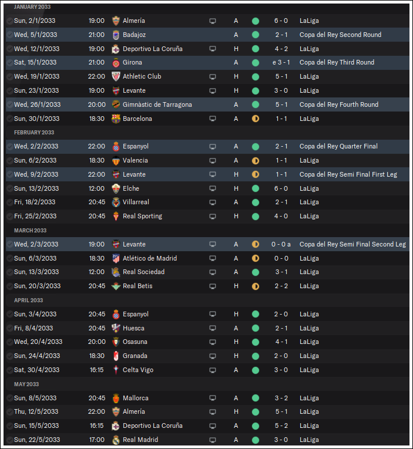
Task: Tick the checkmark beside Sun, 22/5/2033
Action: 10,440
